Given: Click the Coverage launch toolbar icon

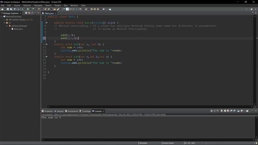Looking at the screenshot, I should [x=33, y=9].
